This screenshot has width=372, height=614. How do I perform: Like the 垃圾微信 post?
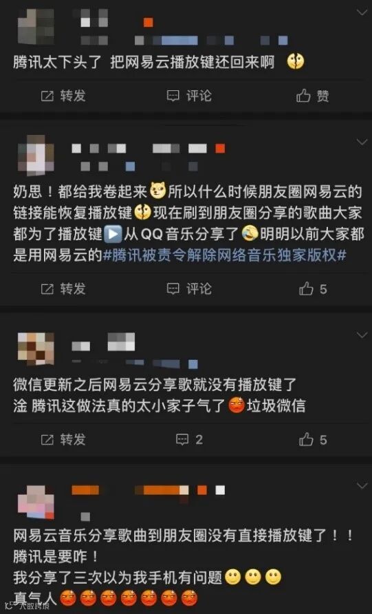(x=313, y=439)
